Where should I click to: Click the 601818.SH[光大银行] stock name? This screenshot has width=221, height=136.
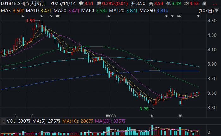click(x=23, y=3)
